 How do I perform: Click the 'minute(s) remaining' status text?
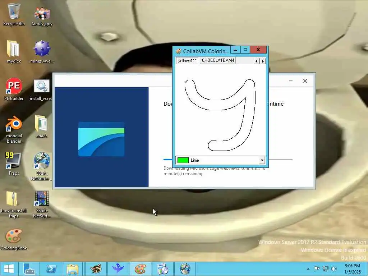[183, 174]
